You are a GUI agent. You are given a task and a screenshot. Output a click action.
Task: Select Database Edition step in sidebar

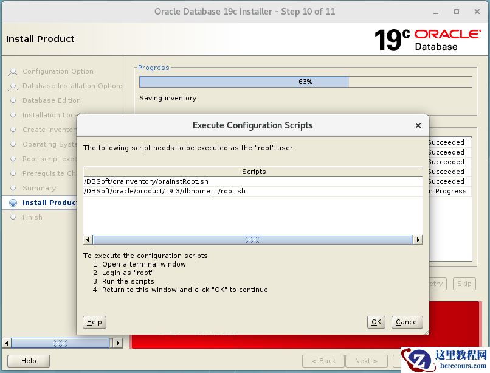[x=52, y=100]
